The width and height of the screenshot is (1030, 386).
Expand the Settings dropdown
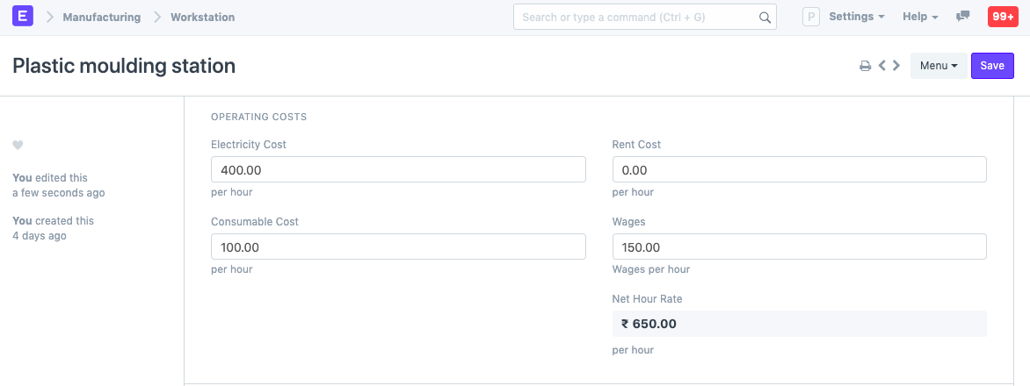857,17
